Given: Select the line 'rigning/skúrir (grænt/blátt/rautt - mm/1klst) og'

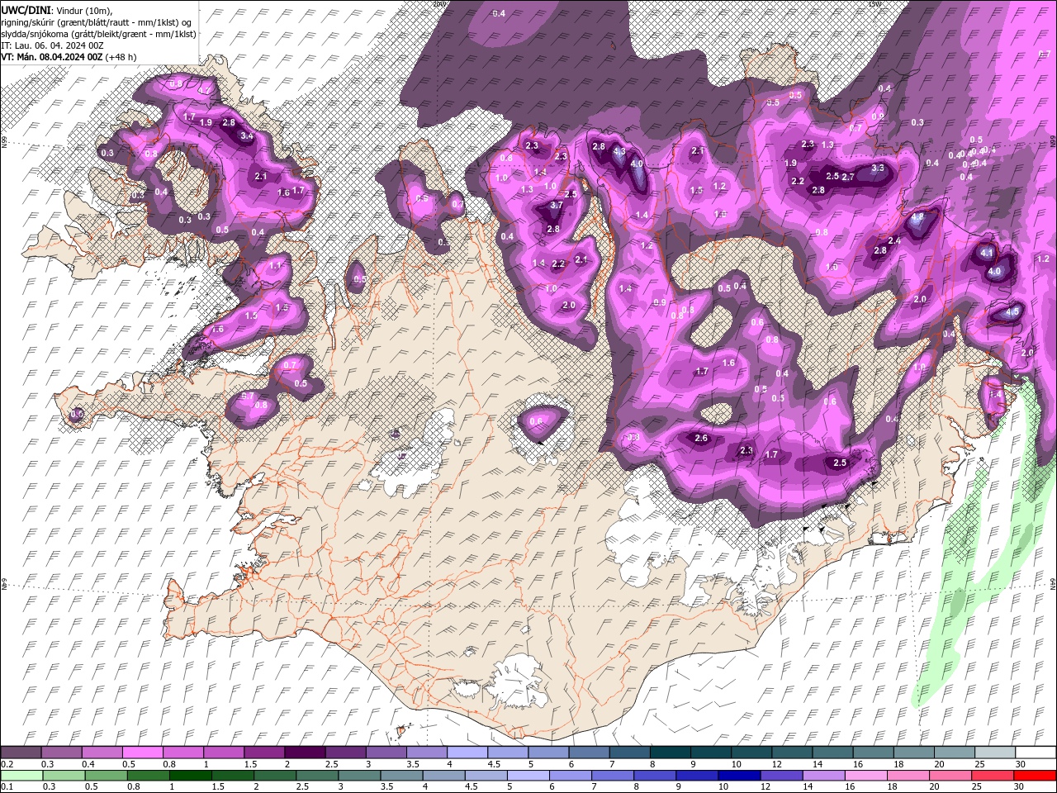Looking at the screenshot, I should click(97, 22).
